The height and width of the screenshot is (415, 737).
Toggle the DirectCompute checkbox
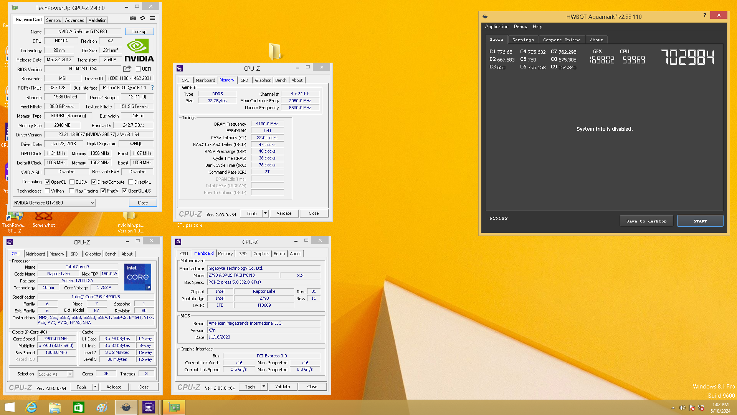coord(94,182)
